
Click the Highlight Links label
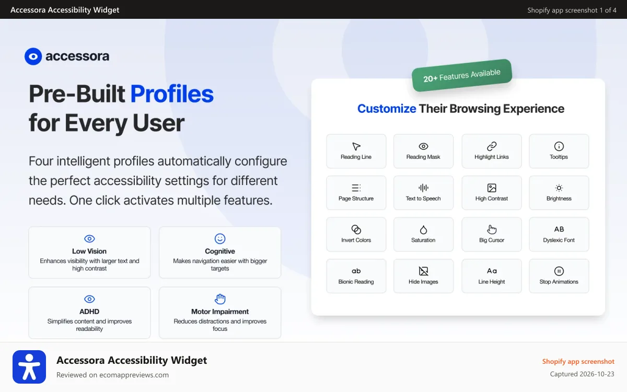pyautogui.click(x=492, y=157)
